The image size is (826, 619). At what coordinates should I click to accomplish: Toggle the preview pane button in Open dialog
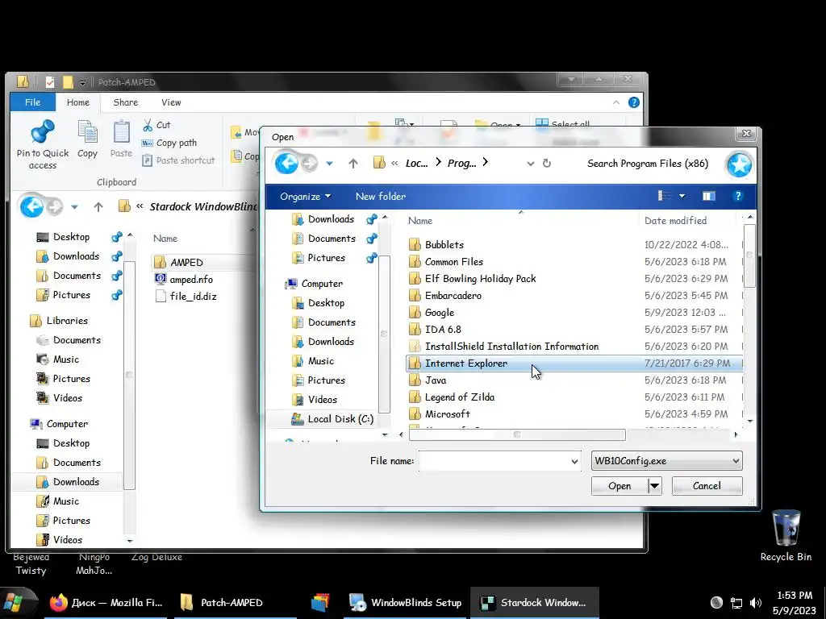(x=708, y=197)
